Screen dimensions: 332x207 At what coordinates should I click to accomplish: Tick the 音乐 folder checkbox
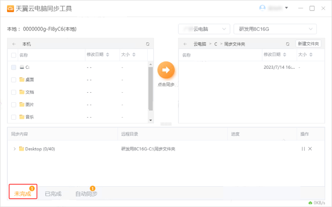(14, 117)
